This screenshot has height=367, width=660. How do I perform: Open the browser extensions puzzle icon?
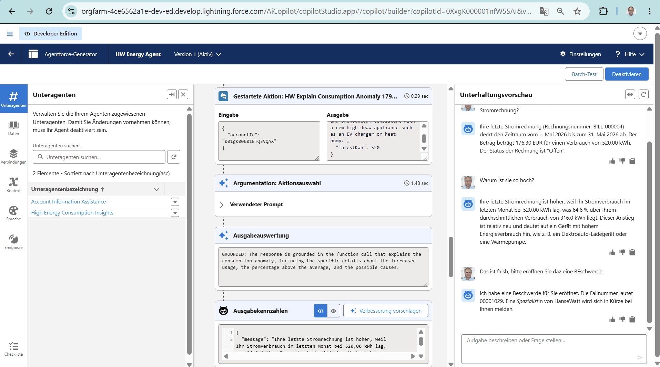603,11
